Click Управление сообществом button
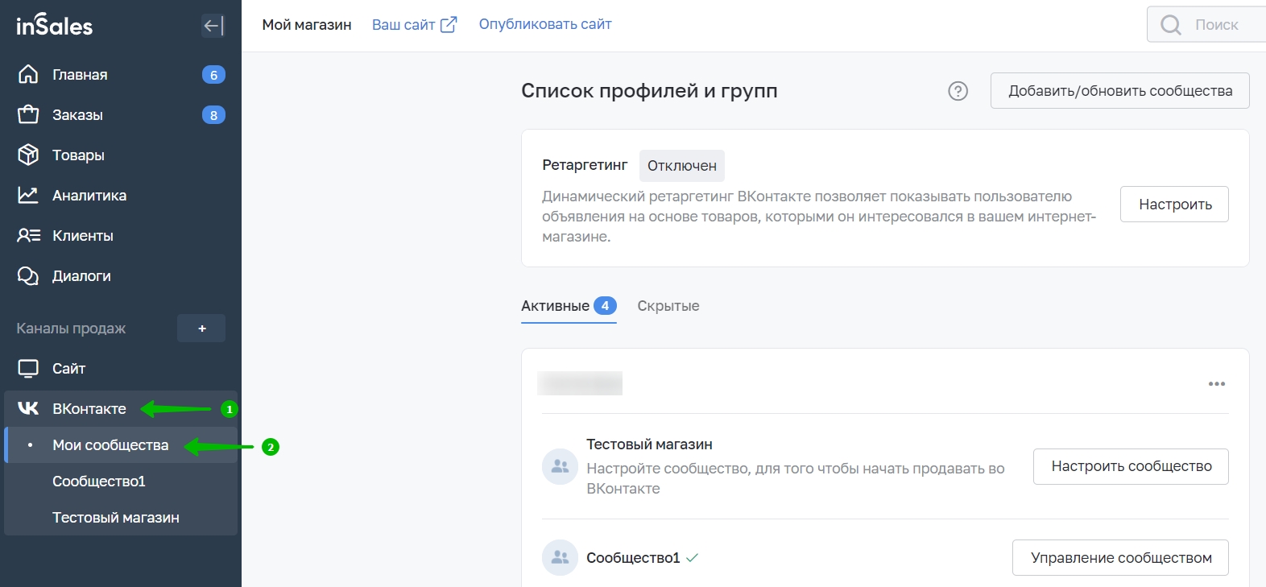Viewport: 1266px width, 587px height. click(x=1120, y=558)
